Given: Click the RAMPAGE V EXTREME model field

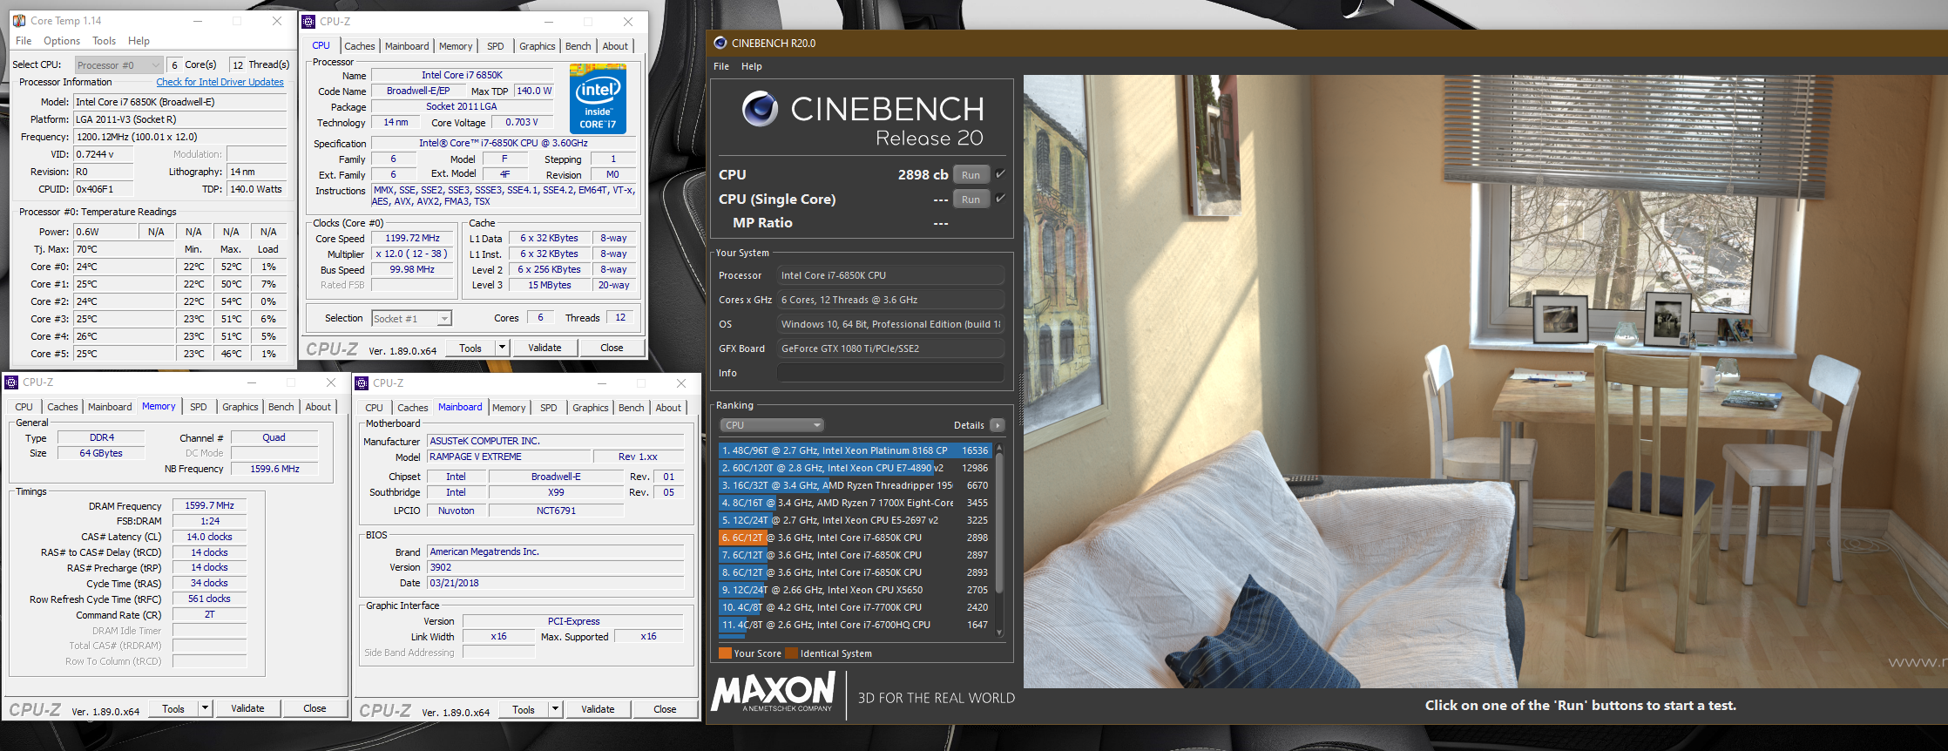Looking at the screenshot, I should (508, 457).
